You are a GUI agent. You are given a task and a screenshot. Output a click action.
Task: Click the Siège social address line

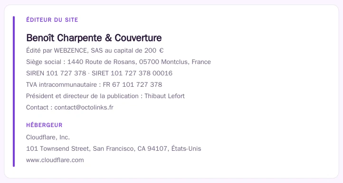point(118,62)
